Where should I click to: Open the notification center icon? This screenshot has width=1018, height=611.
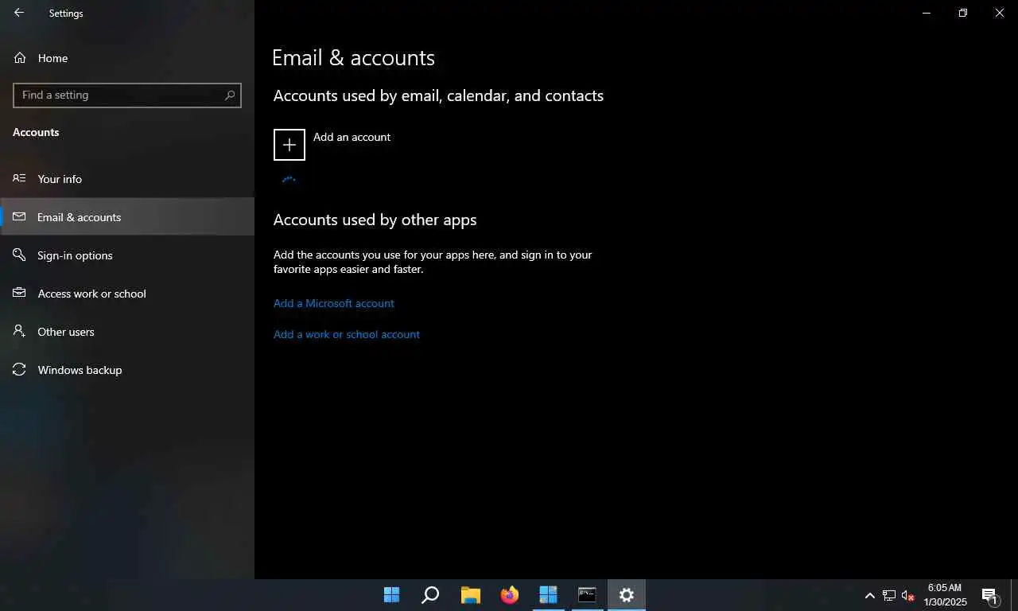tap(990, 595)
